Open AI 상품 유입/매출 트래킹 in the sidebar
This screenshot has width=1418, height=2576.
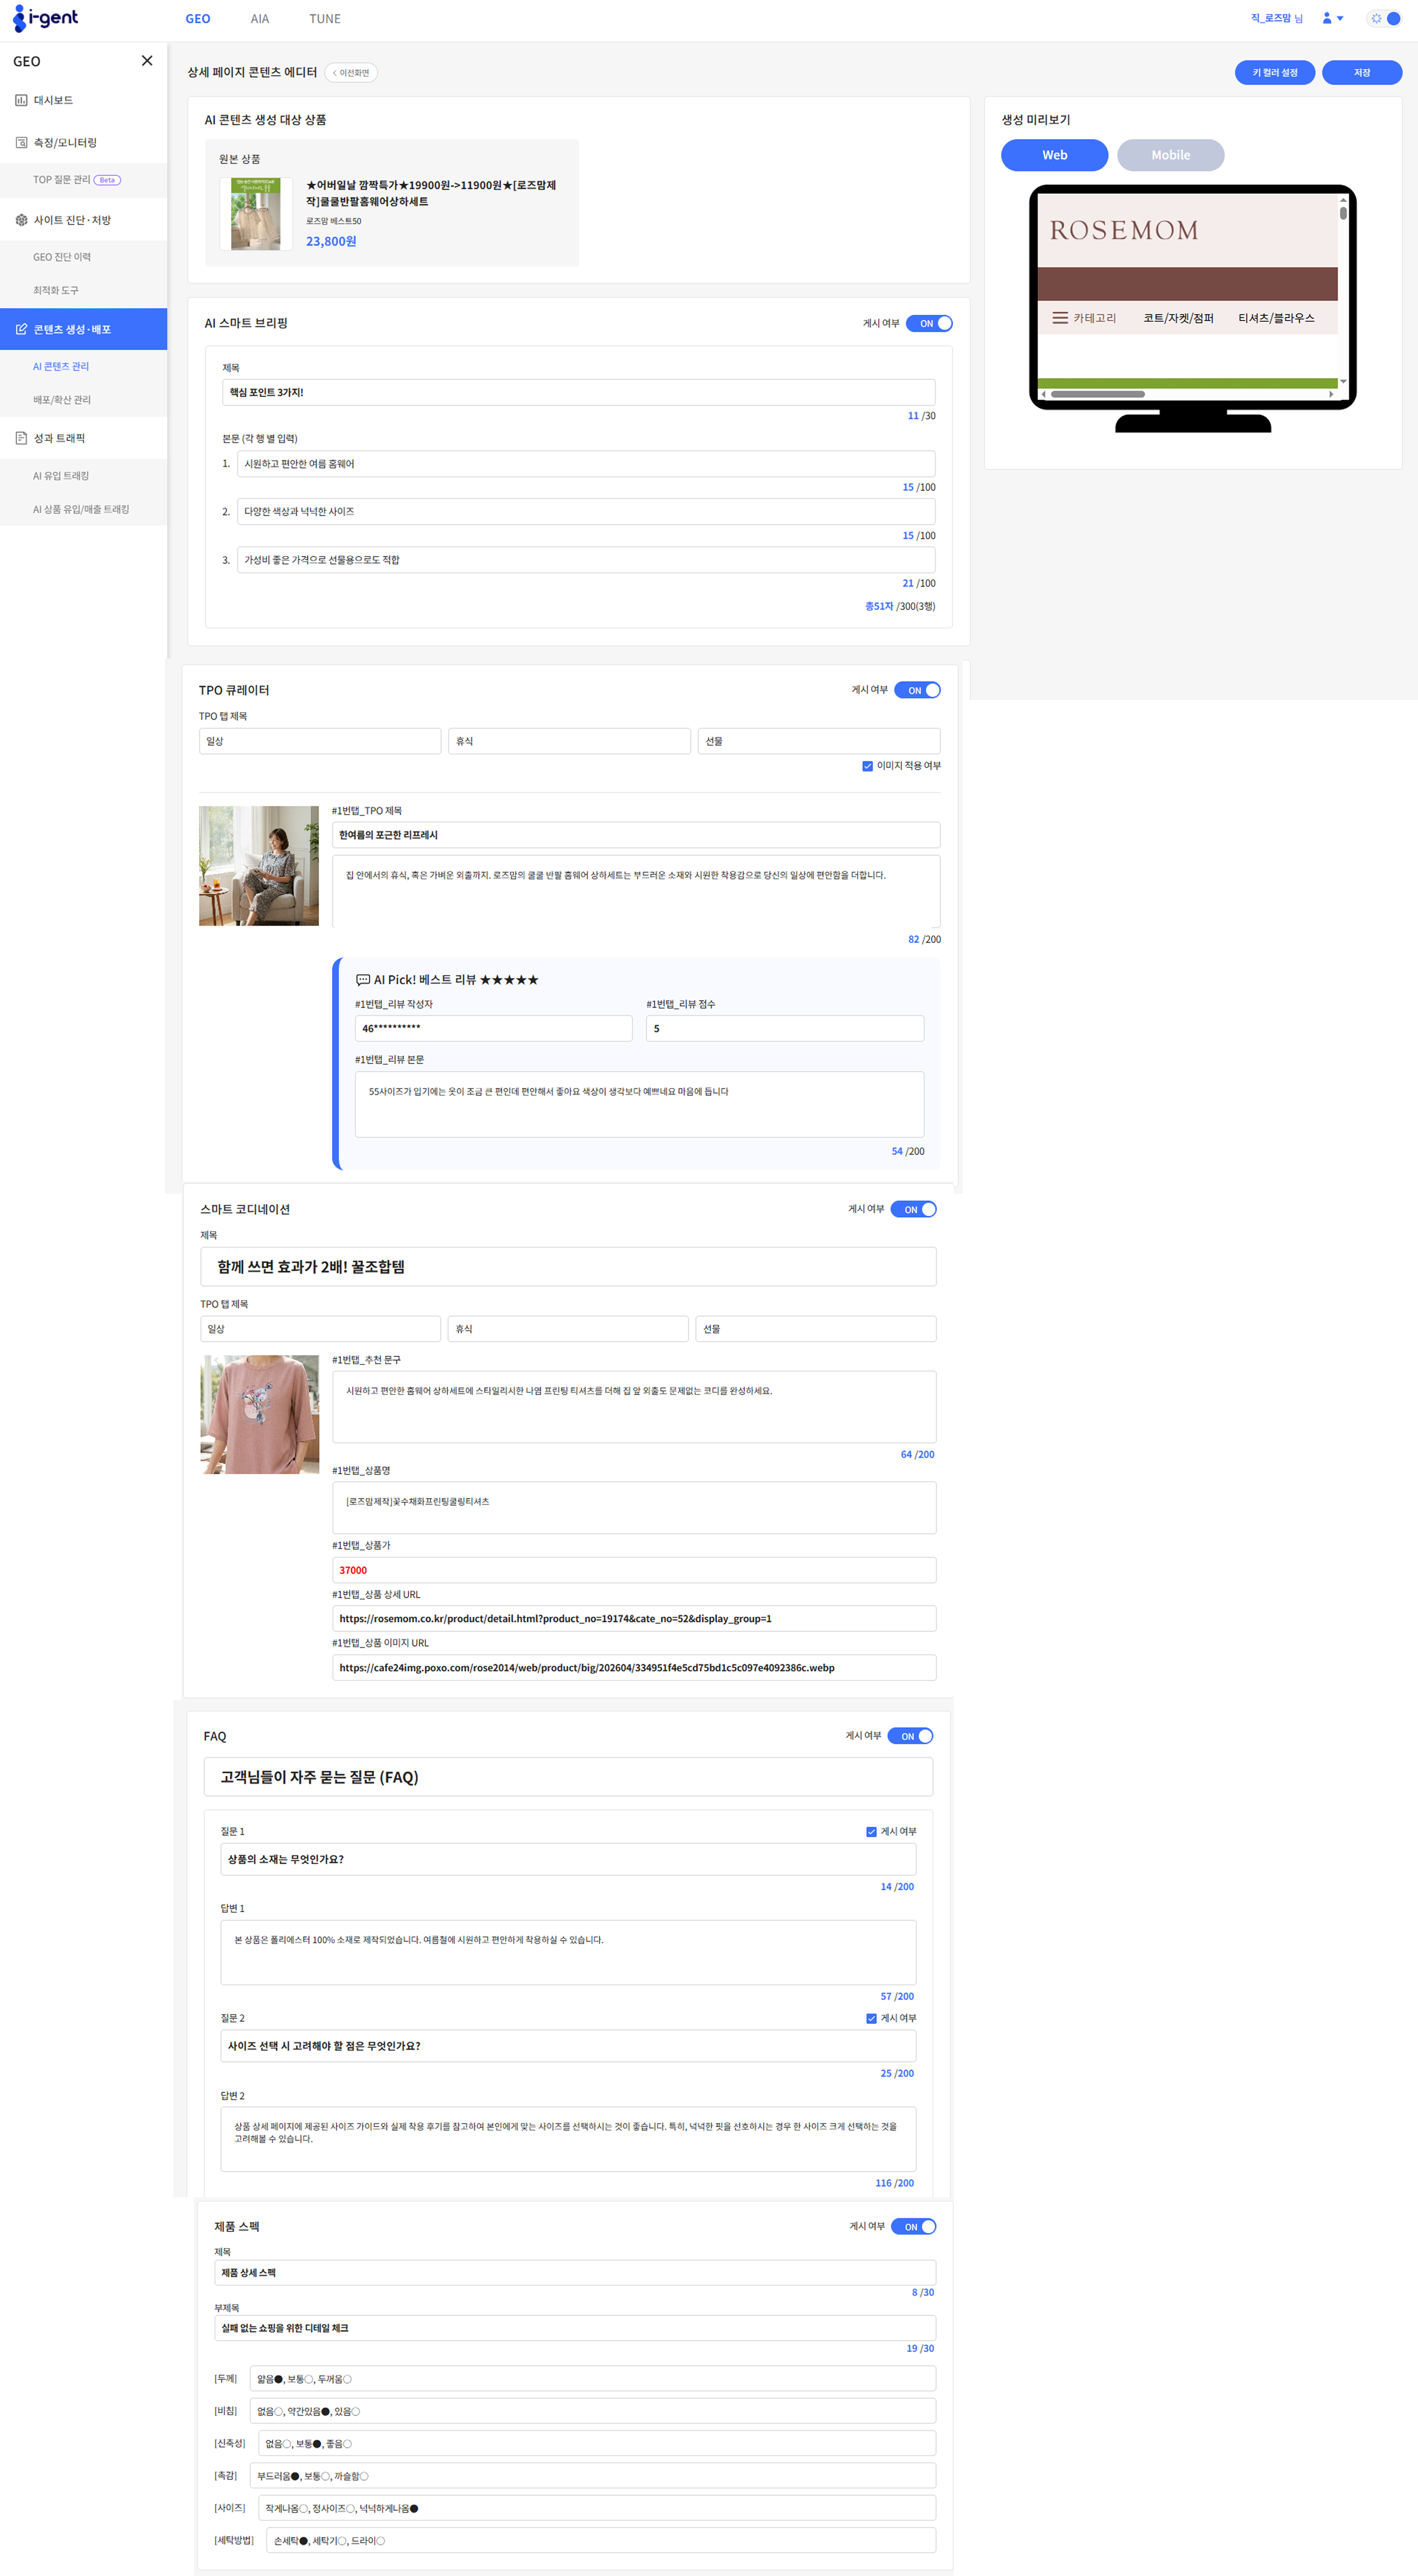(81, 509)
